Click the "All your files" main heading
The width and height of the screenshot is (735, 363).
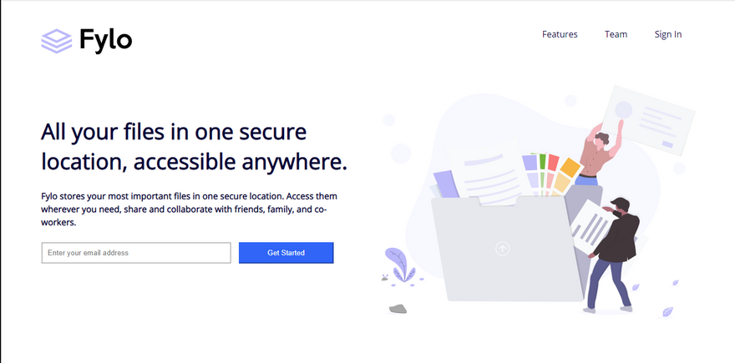click(193, 146)
